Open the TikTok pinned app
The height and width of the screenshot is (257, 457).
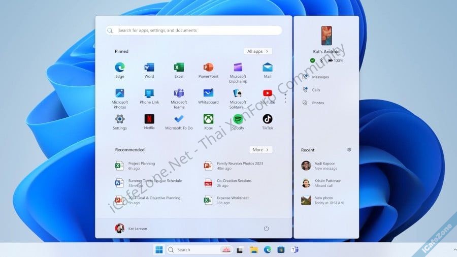tap(268, 119)
